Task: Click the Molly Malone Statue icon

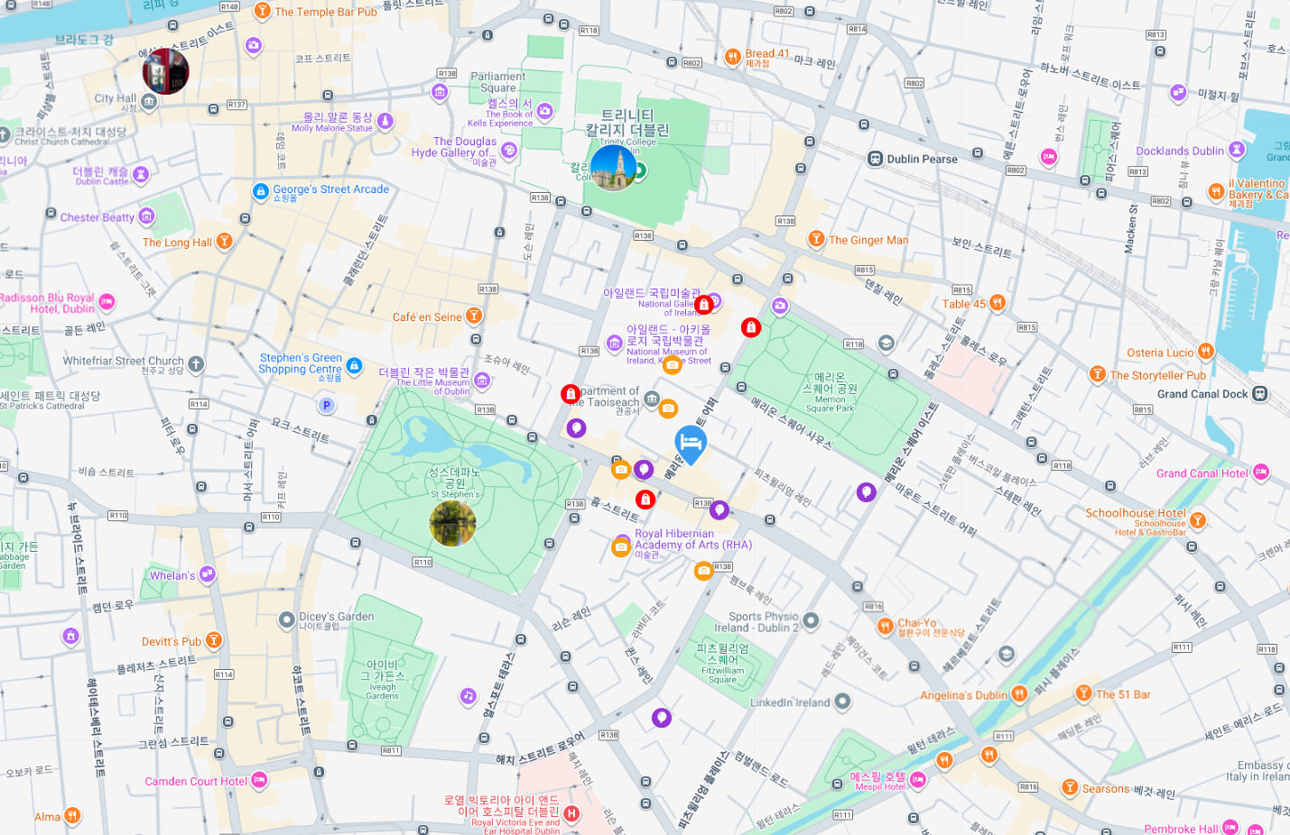Action: click(x=385, y=121)
